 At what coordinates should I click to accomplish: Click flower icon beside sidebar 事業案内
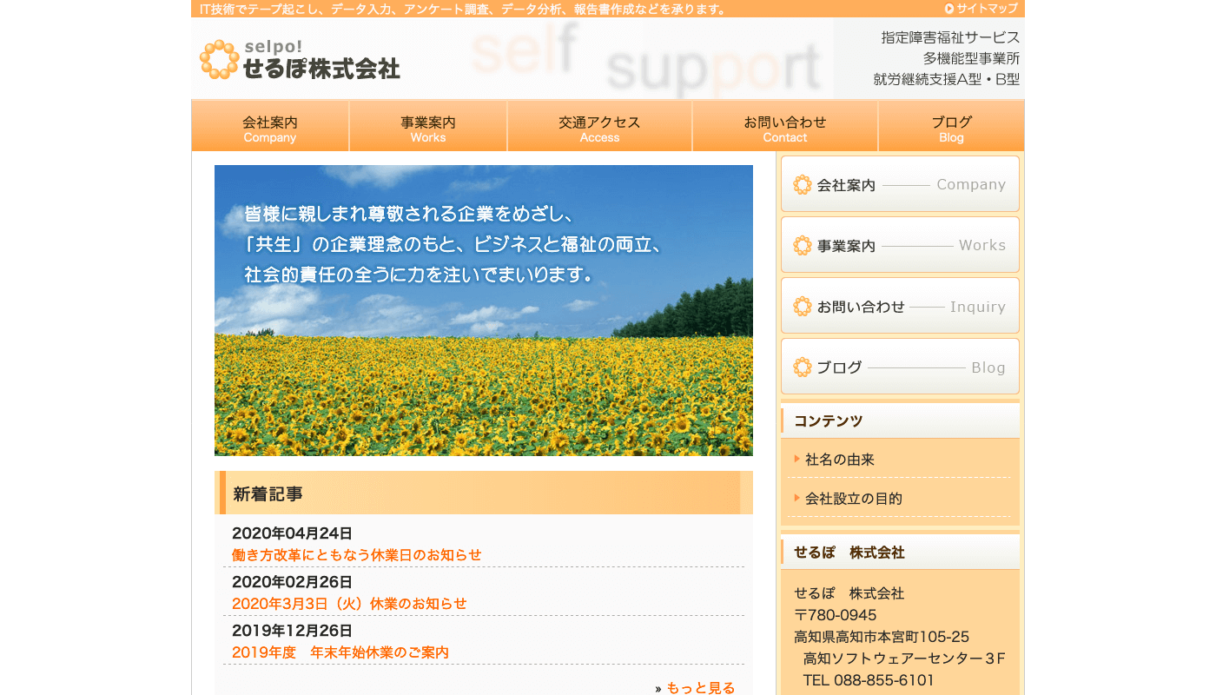[x=802, y=246]
